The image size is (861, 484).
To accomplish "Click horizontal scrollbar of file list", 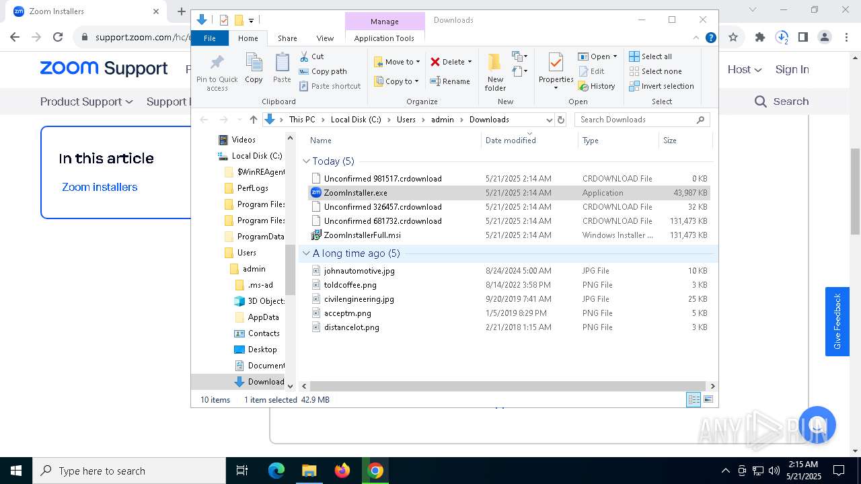I will pyautogui.click(x=508, y=387).
